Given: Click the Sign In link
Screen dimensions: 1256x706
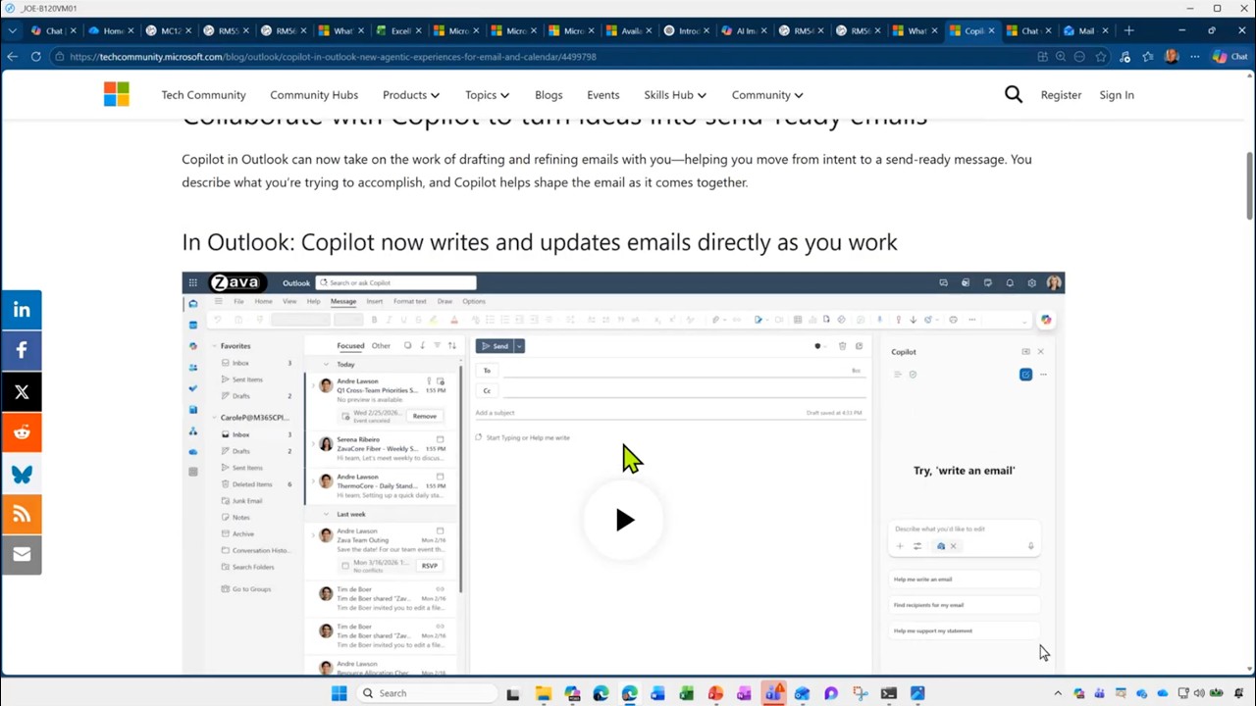Looking at the screenshot, I should pyautogui.click(x=1117, y=95).
